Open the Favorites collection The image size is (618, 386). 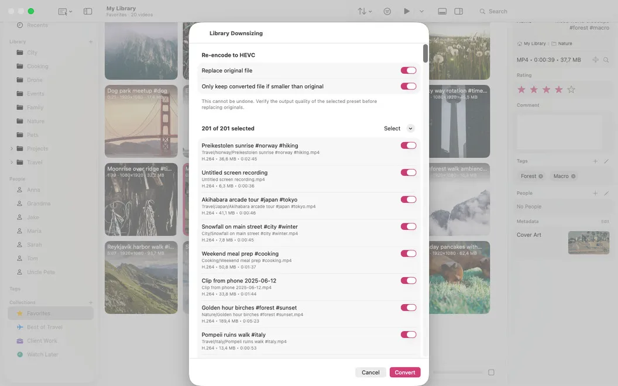point(50,313)
